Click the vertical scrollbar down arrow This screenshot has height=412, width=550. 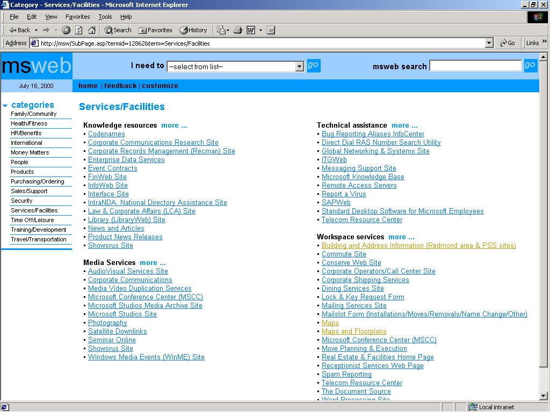coord(544,396)
